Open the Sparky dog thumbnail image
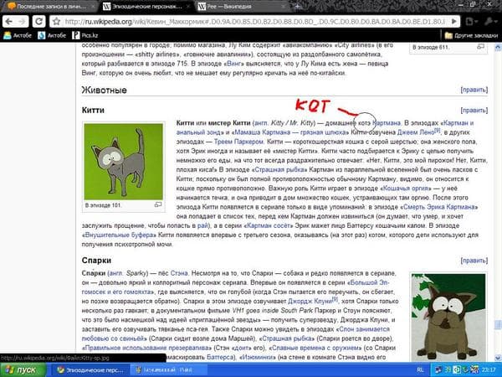 point(448,318)
